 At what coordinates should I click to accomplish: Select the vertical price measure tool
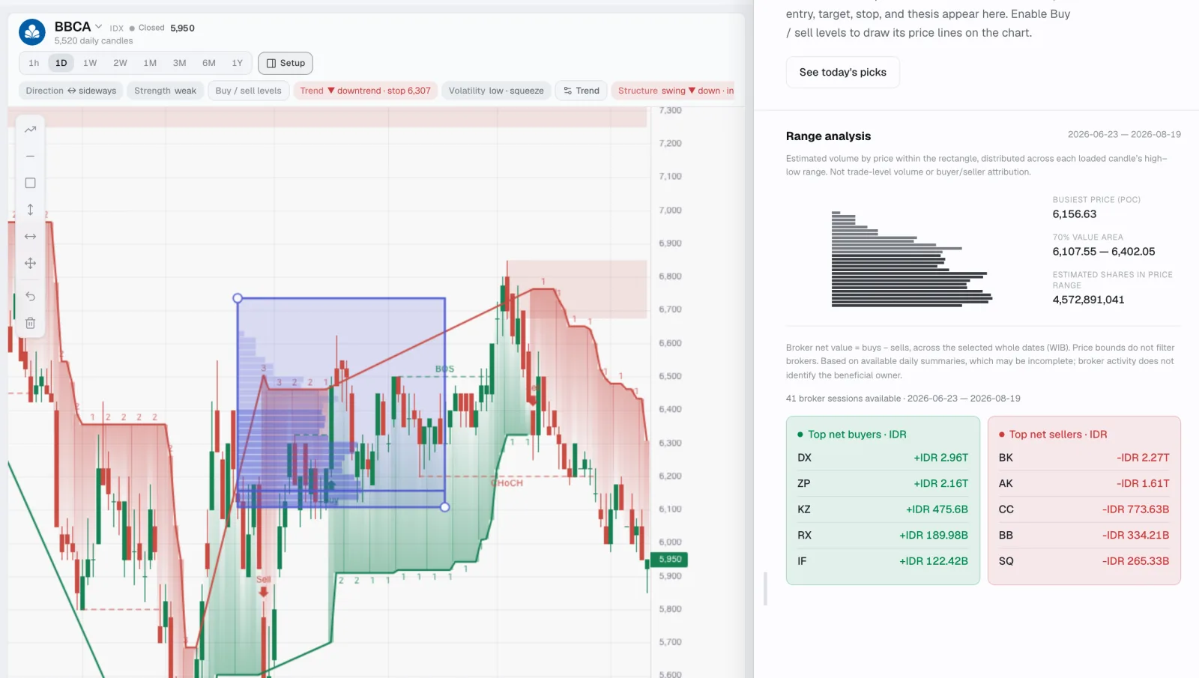[x=30, y=210]
